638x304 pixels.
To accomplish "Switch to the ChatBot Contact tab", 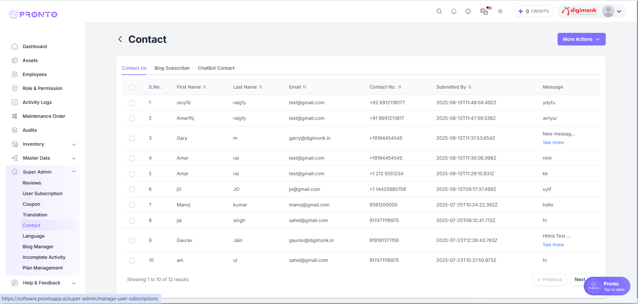I will click(216, 68).
